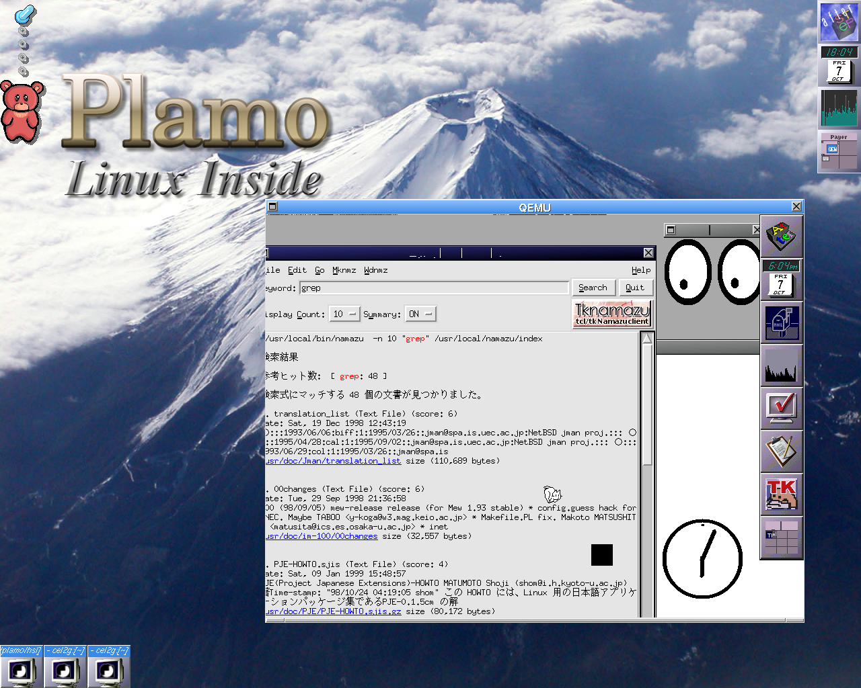Viewport: 861px width, 688px height.
Task: Click the third iconified terminal, labeled cel2g
Action: point(108,666)
